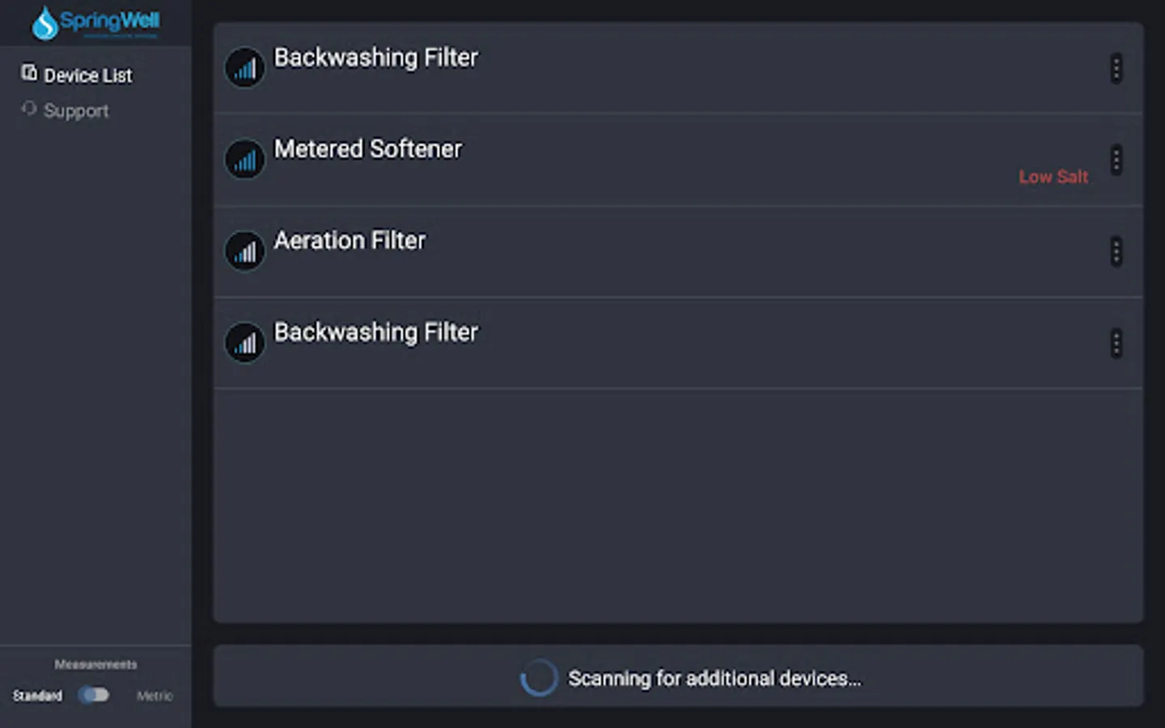Select the Metric measurement option

coord(155,696)
